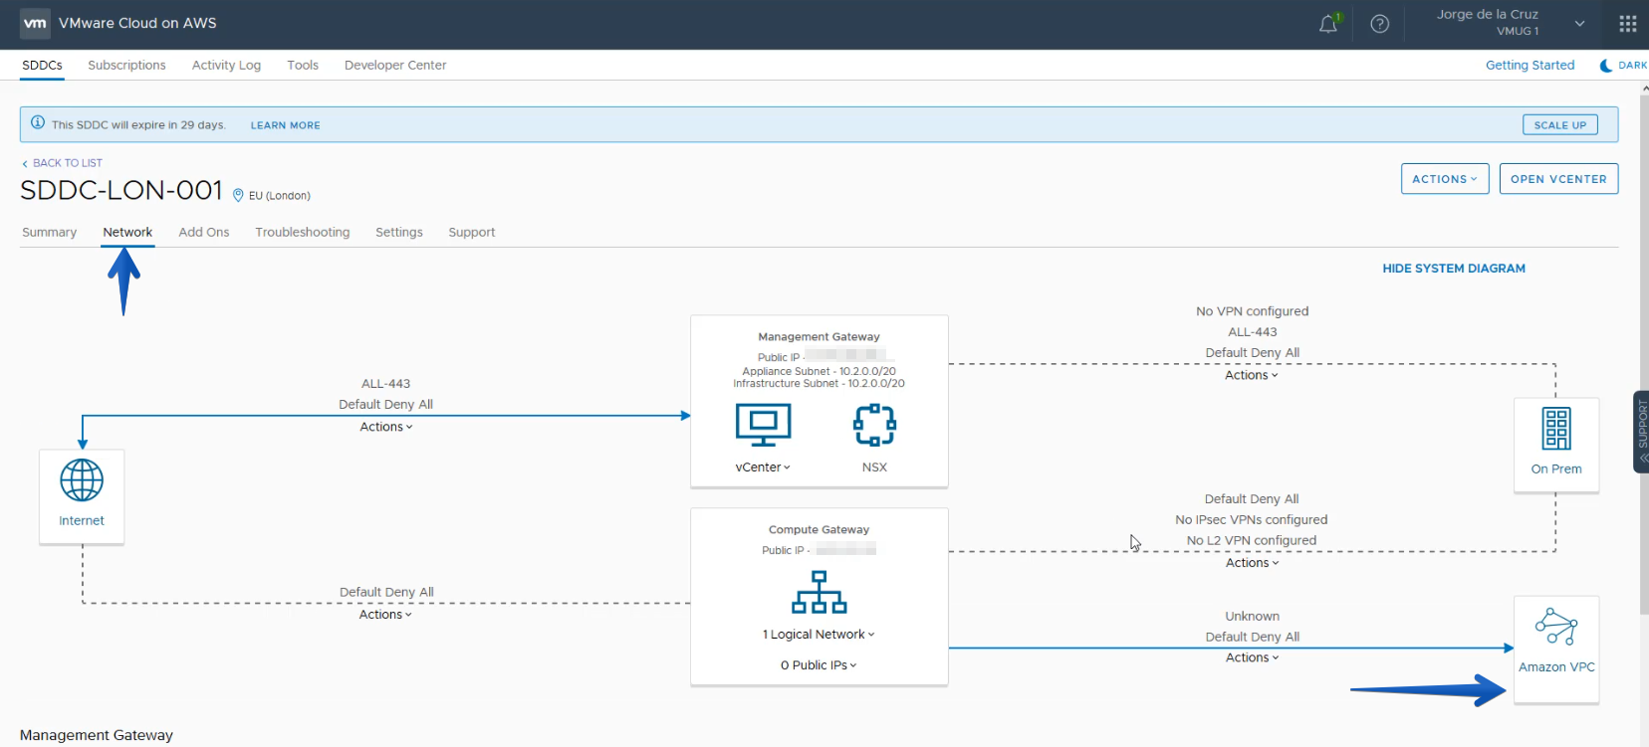The width and height of the screenshot is (1649, 747).
Task: Click the SDDC-LON-001 title
Action: click(x=121, y=190)
